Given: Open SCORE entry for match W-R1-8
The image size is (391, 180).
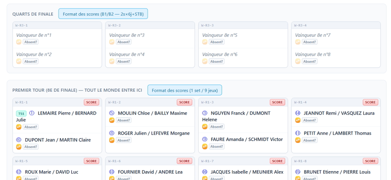Looking at the screenshot, I should pos(371,161).
